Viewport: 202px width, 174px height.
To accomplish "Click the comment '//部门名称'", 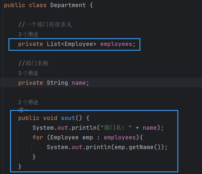I will [x=33, y=63].
